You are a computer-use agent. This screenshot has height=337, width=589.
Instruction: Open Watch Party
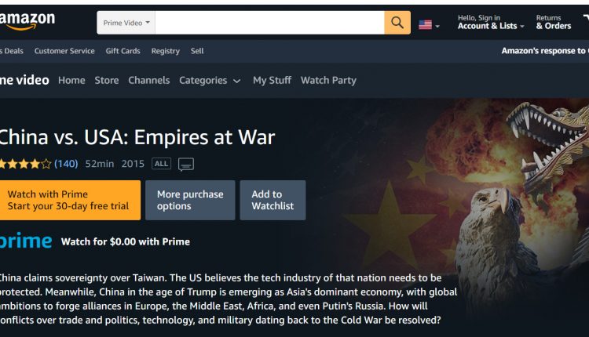pos(328,80)
